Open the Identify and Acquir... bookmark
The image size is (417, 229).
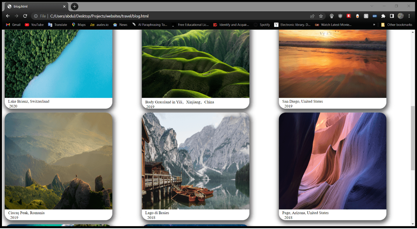(x=231, y=25)
